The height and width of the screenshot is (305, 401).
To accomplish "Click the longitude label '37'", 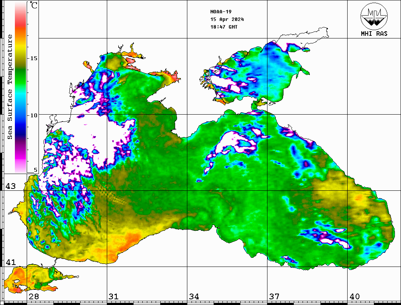I will point(274,297).
